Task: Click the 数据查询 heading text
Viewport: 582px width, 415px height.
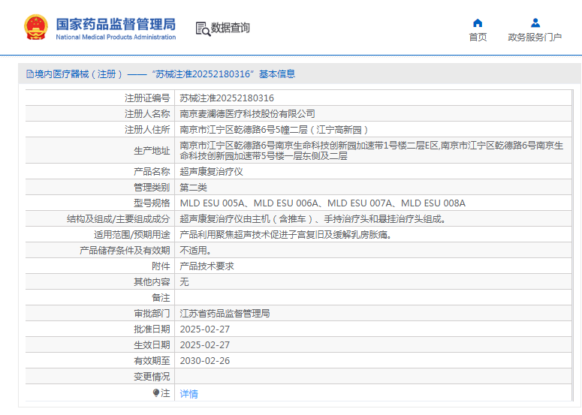Action: click(x=231, y=28)
